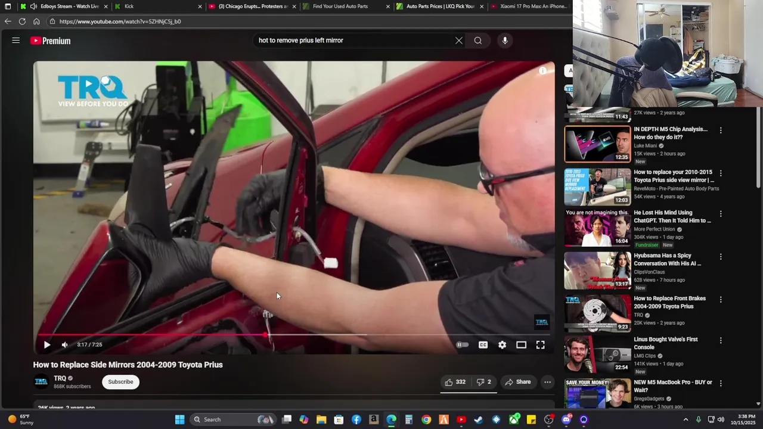Open TRQ channel avatar
The height and width of the screenshot is (429, 763).
point(41,382)
